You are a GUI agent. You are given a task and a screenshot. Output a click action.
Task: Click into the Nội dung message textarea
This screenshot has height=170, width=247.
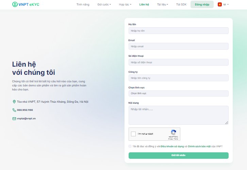179,115
